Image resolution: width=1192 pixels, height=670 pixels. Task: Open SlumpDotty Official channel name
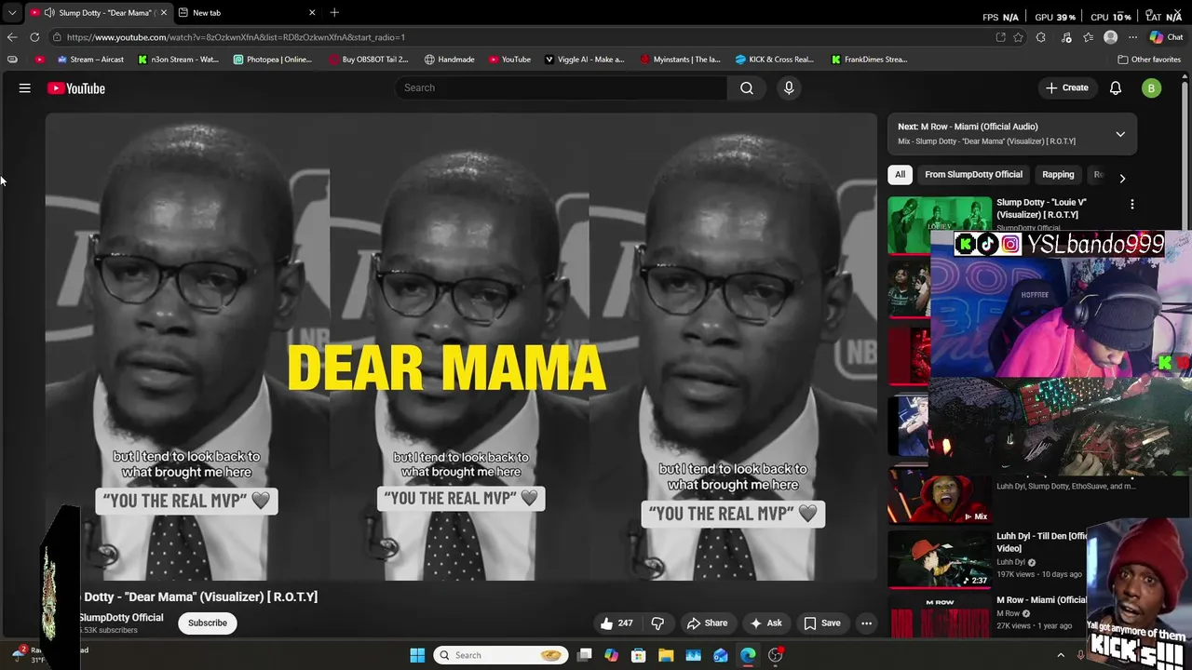(121, 618)
